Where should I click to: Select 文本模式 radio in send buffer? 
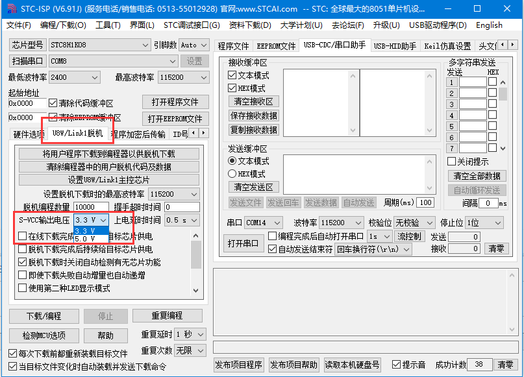pos(232,161)
